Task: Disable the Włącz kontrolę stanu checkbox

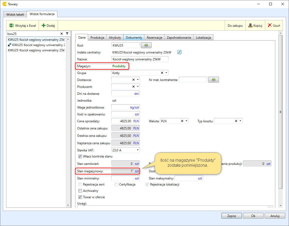Action: pos(80,156)
